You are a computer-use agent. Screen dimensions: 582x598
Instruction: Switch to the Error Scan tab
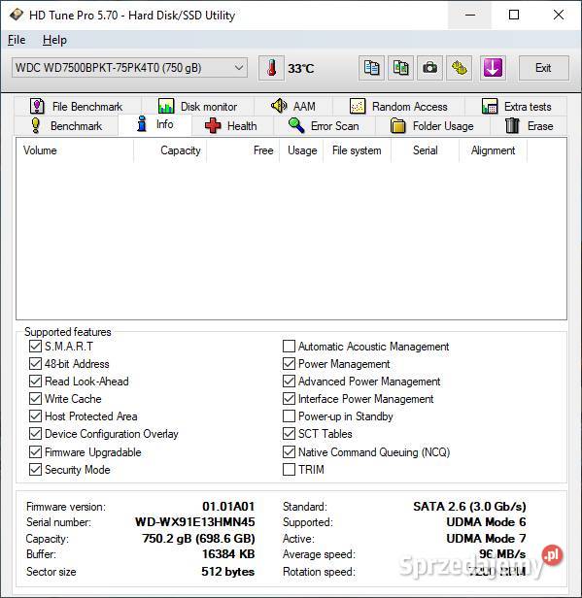pos(325,126)
